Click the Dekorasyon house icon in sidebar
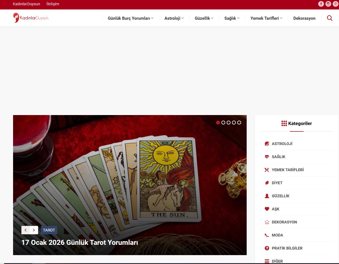The width and height of the screenshot is (339, 264). click(x=267, y=222)
